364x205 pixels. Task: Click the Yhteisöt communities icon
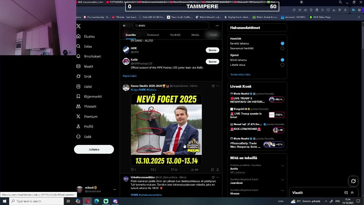coord(78,106)
